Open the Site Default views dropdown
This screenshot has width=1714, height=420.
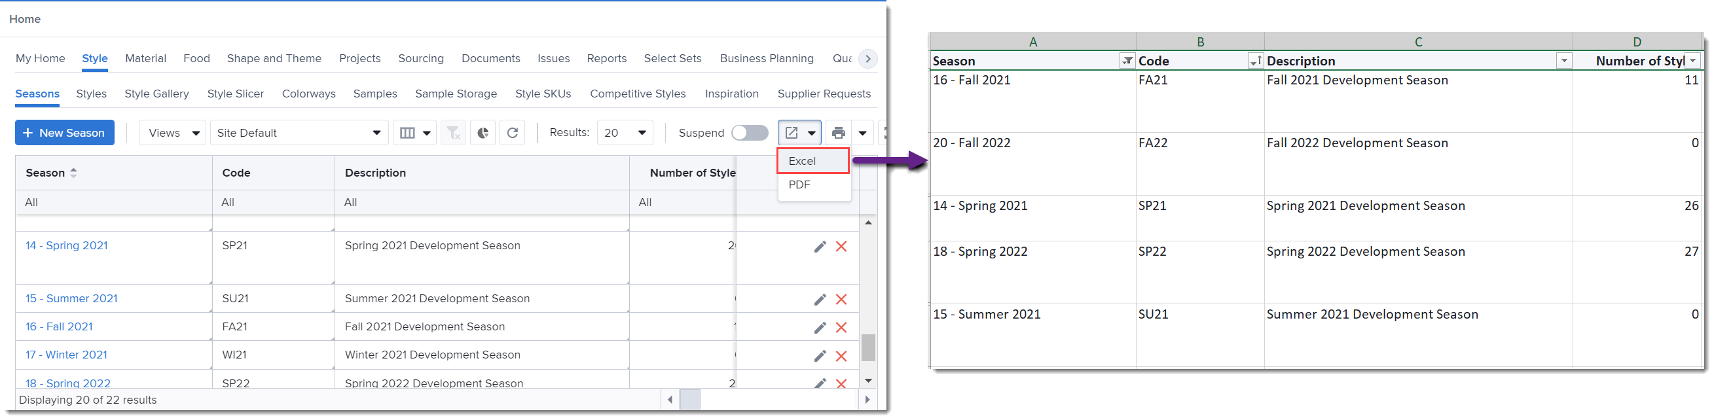point(299,132)
